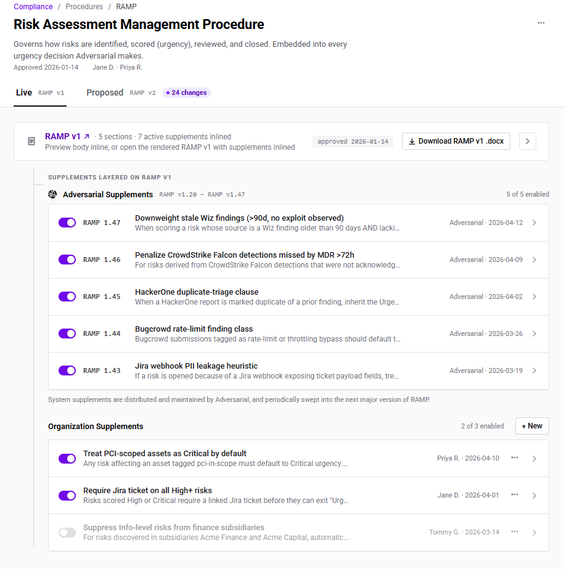Screen dimensions: 564x569
Task: Click 'Adversarial · 2026-04-12' metadata
Action: tap(486, 223)
